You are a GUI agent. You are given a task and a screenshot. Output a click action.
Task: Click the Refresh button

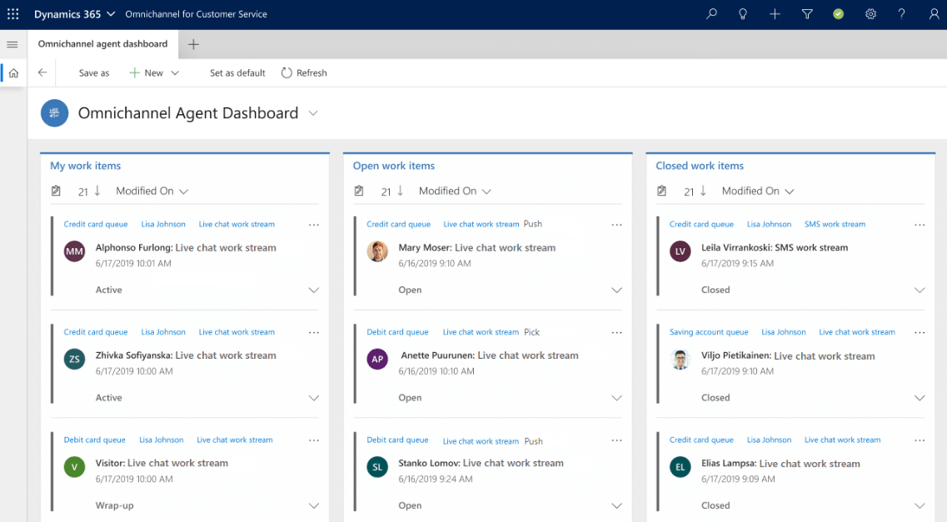tap(304, 72)
